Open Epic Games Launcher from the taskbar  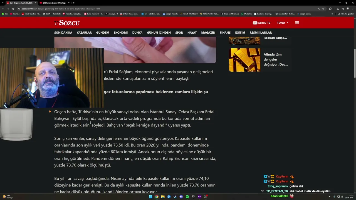tap(193, 197)
